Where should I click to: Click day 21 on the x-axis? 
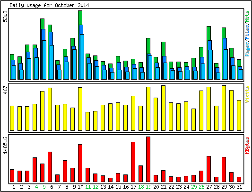164,187
